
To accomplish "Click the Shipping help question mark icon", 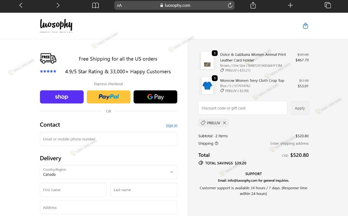I will (217, 143).
